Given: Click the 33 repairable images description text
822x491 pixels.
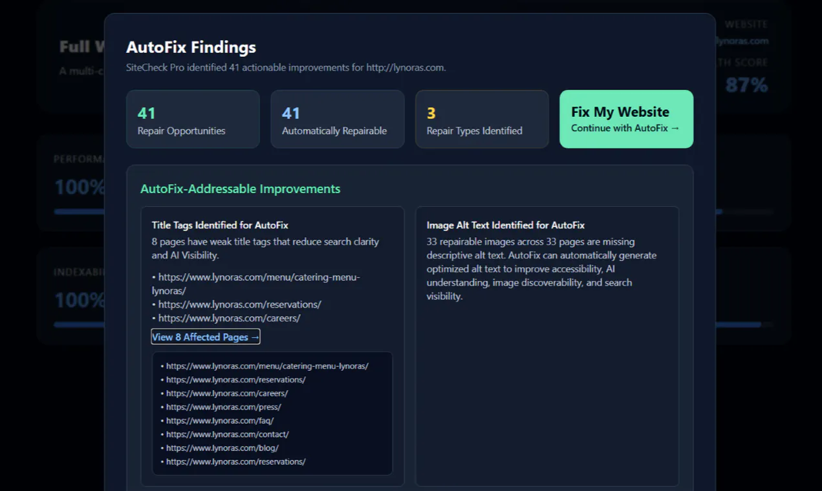Looking at the screenshot, I should [x=541, y=269].
